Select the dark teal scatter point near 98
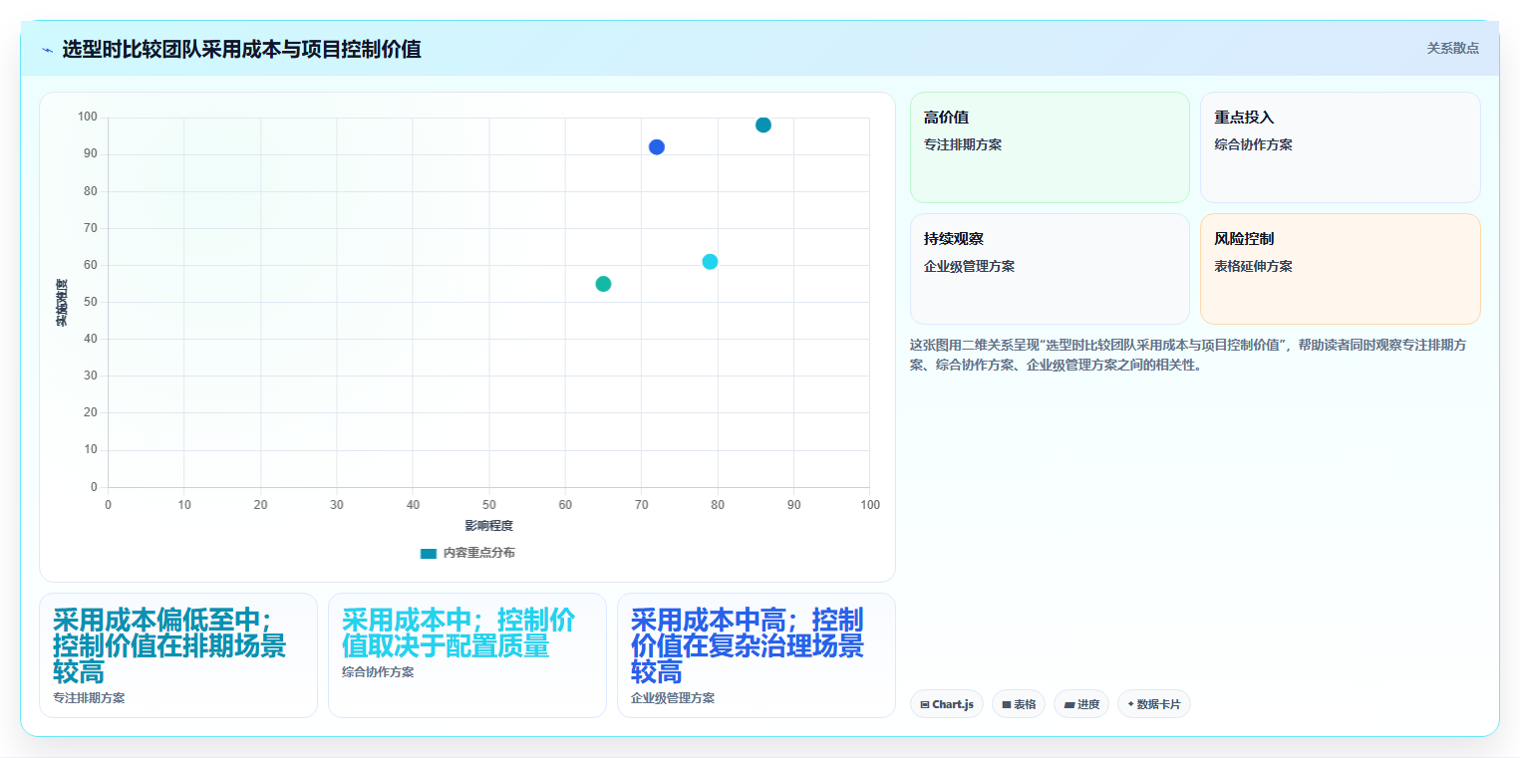The width and height of the screenshot is (1520, 758). (x=763, y=126)
